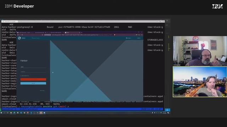Click About link in Harbor header
The image size is (227, 127).
(x=139, y=38)
